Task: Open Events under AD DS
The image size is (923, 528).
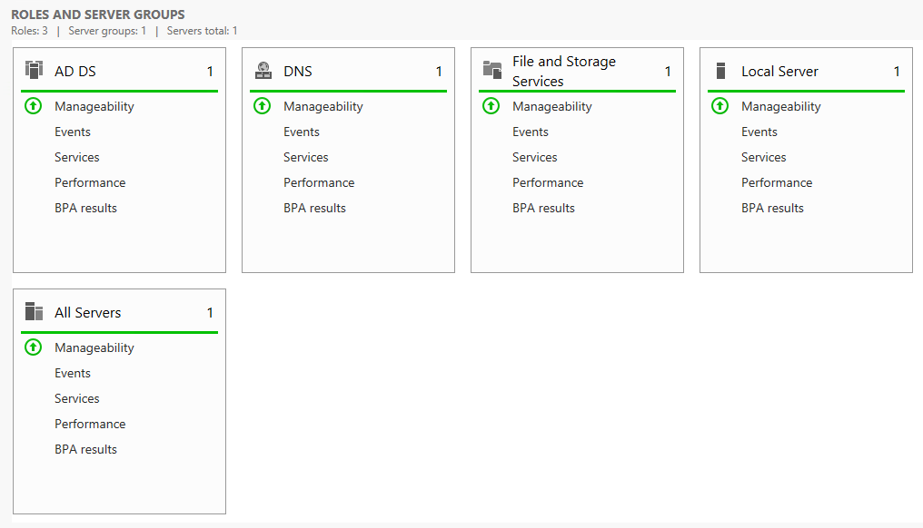Action: click(x=73, y=132)
